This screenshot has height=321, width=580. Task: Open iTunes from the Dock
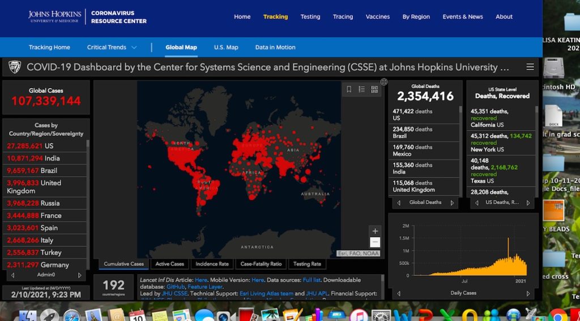[358, 316]
